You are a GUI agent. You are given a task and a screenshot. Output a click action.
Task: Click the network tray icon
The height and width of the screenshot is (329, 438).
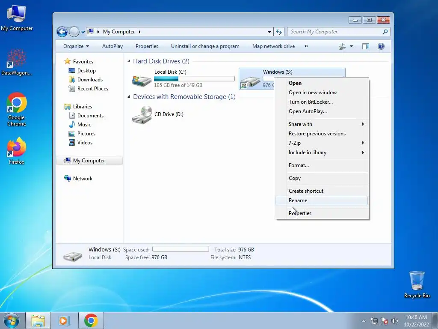(x=374, y=321)
